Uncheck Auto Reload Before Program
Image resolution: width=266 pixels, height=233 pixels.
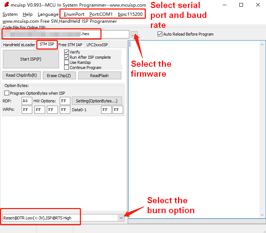[x=160, y=34]
